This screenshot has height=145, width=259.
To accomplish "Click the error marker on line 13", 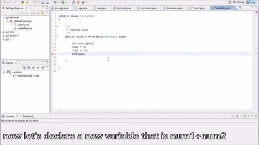I will pyautogui.click(x=52, y=54).
